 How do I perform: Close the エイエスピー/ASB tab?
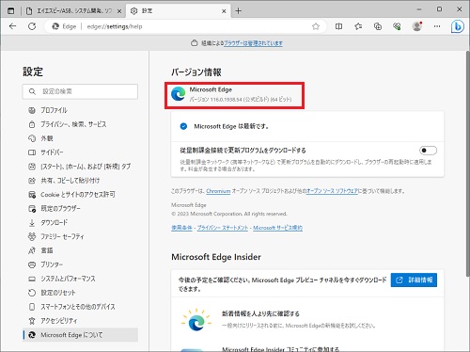click(x=119, y=11)
